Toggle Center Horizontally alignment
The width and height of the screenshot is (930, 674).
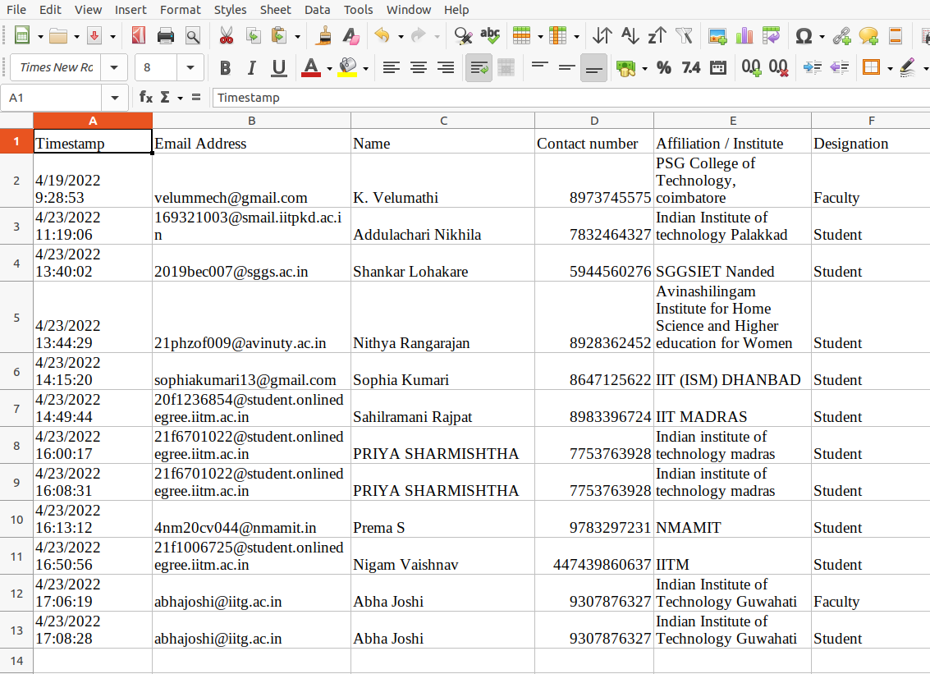point(418,67)
